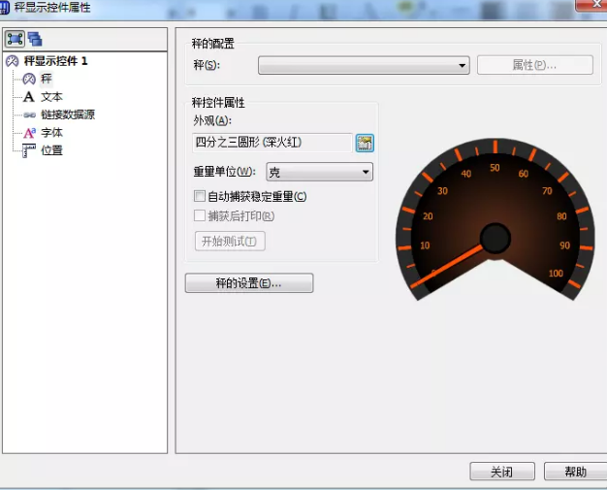Image resolution: width=607 pixels, height=490 pixels.
Task: Click the ruler icon beside 位置
Action: (29, 150)
